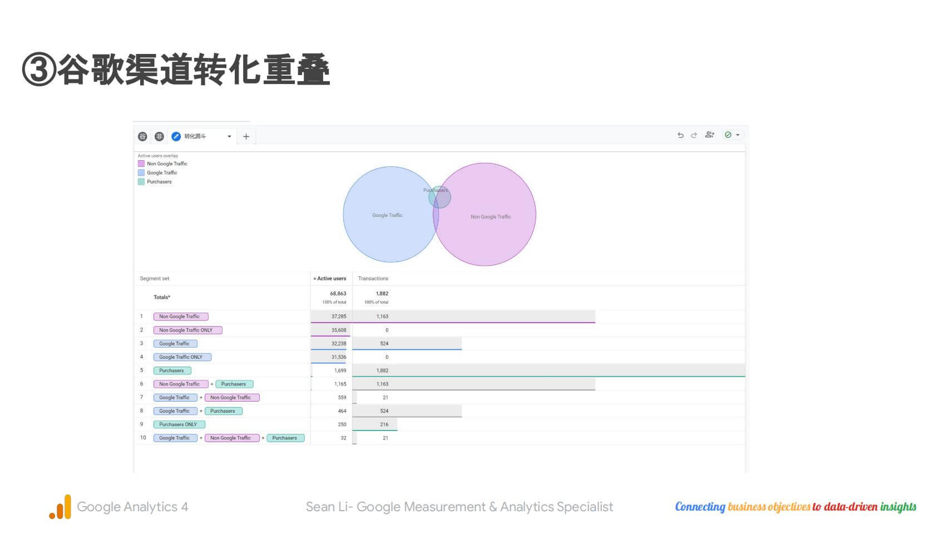The height and width of the screenshot is (534, 949).
Task: Click the Google Analytics 4 logo
Action: click(60, 507)
